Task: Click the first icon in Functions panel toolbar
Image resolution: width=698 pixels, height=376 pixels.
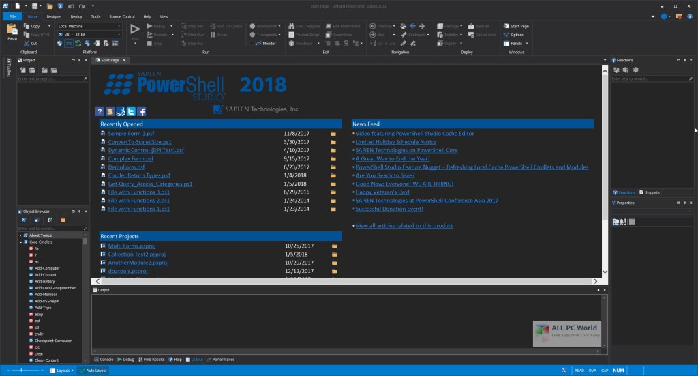Action: tap(616, 70)
